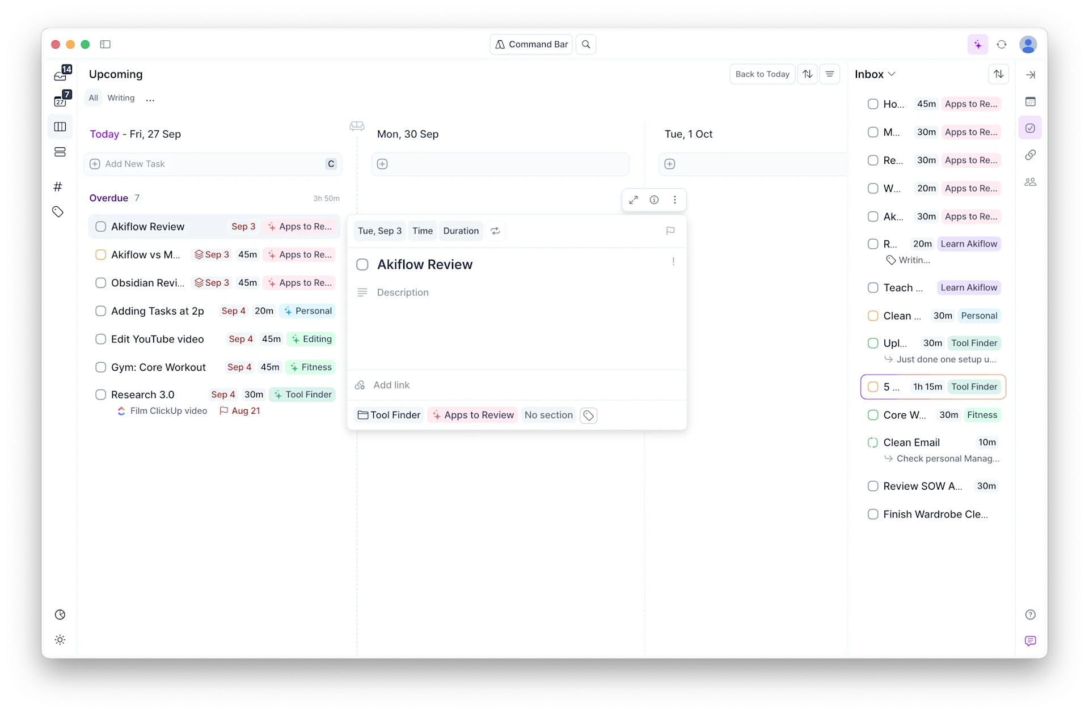Screen dimensions: 1089x713
Task: Open the No section dropdown
Action: pos(548,415)
